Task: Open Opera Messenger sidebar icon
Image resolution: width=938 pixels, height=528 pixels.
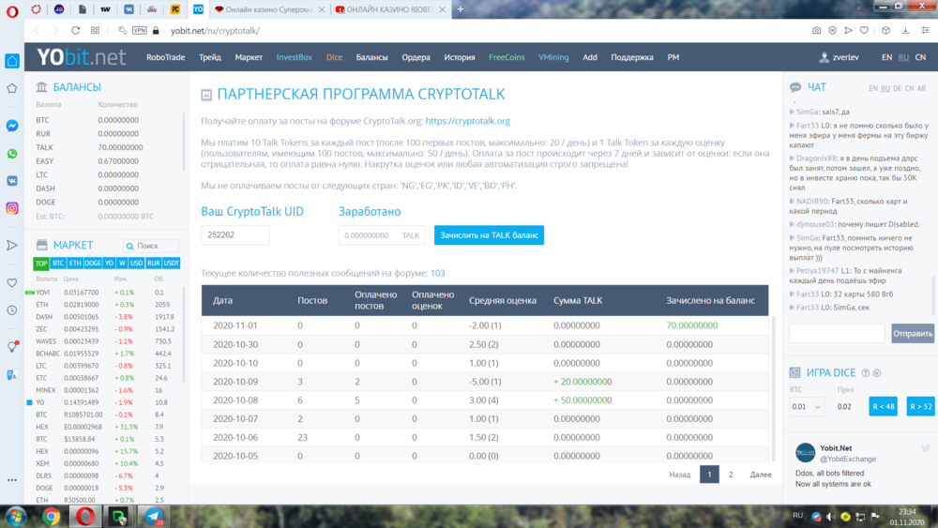Action: pyautogui.click(x=12, y=126)
